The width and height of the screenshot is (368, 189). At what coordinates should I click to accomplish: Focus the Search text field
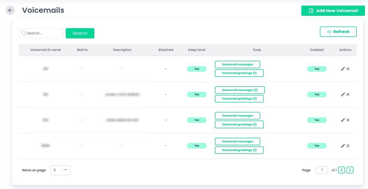(43, 33)
